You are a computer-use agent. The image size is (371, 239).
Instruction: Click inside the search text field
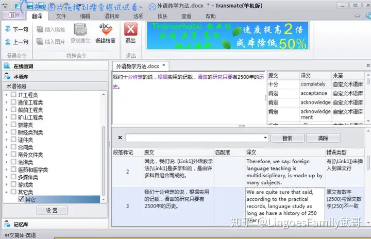[194, 138]
